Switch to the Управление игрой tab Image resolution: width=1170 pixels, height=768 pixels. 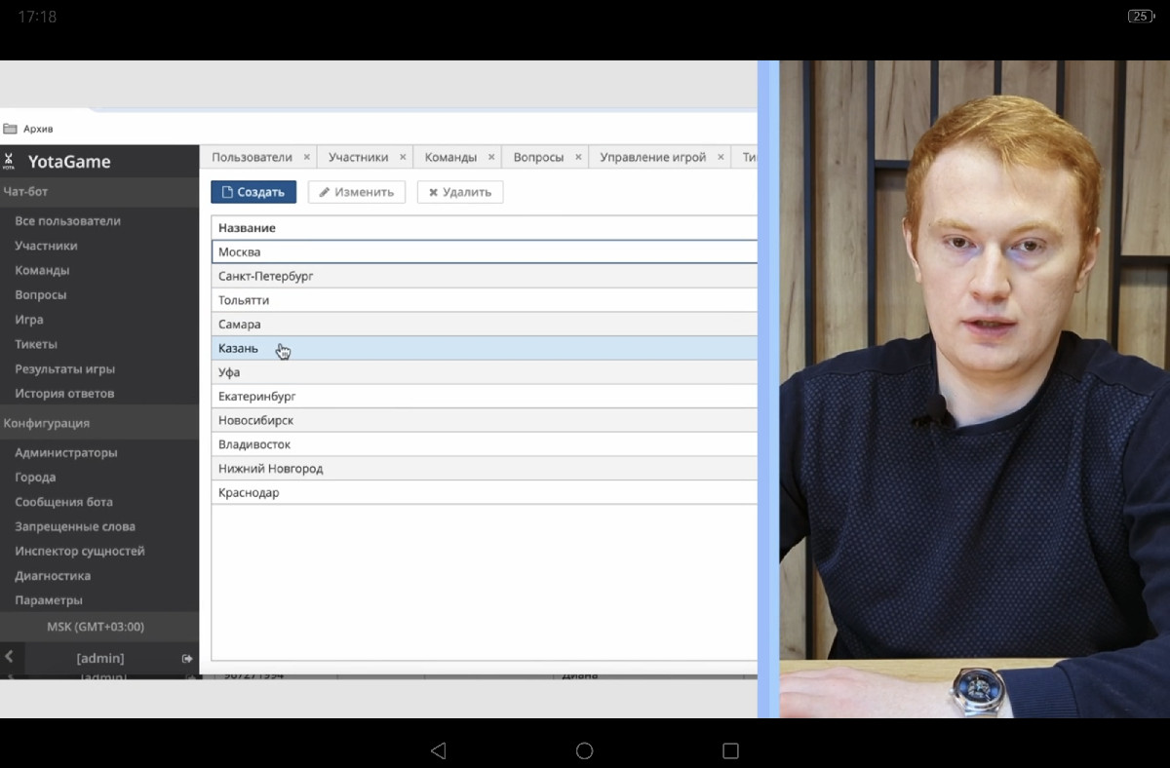point(653,157)
